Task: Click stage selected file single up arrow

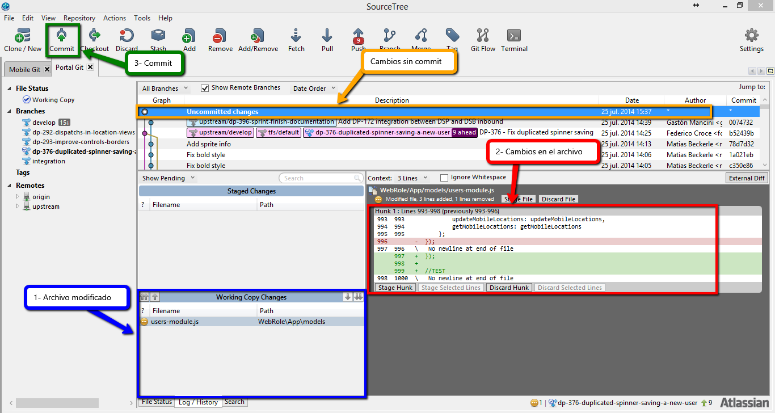Action: tap(155, 297)
